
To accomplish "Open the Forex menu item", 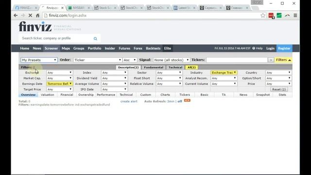I will (x=138, y=49).
